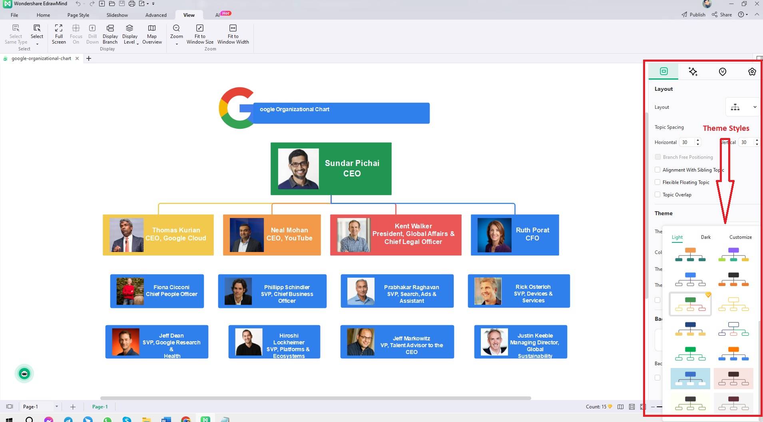Screen dimensions: 763x422
Task: Choose the pink background theme thumbnail
Action: coord(733,378)
